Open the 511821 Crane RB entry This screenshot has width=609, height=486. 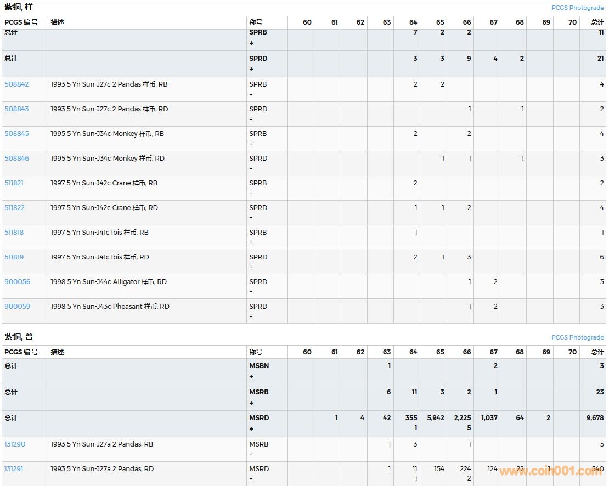[x=14, y=183]
